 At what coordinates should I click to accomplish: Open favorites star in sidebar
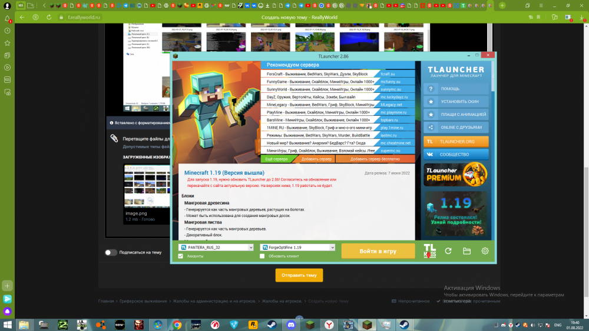7,43
